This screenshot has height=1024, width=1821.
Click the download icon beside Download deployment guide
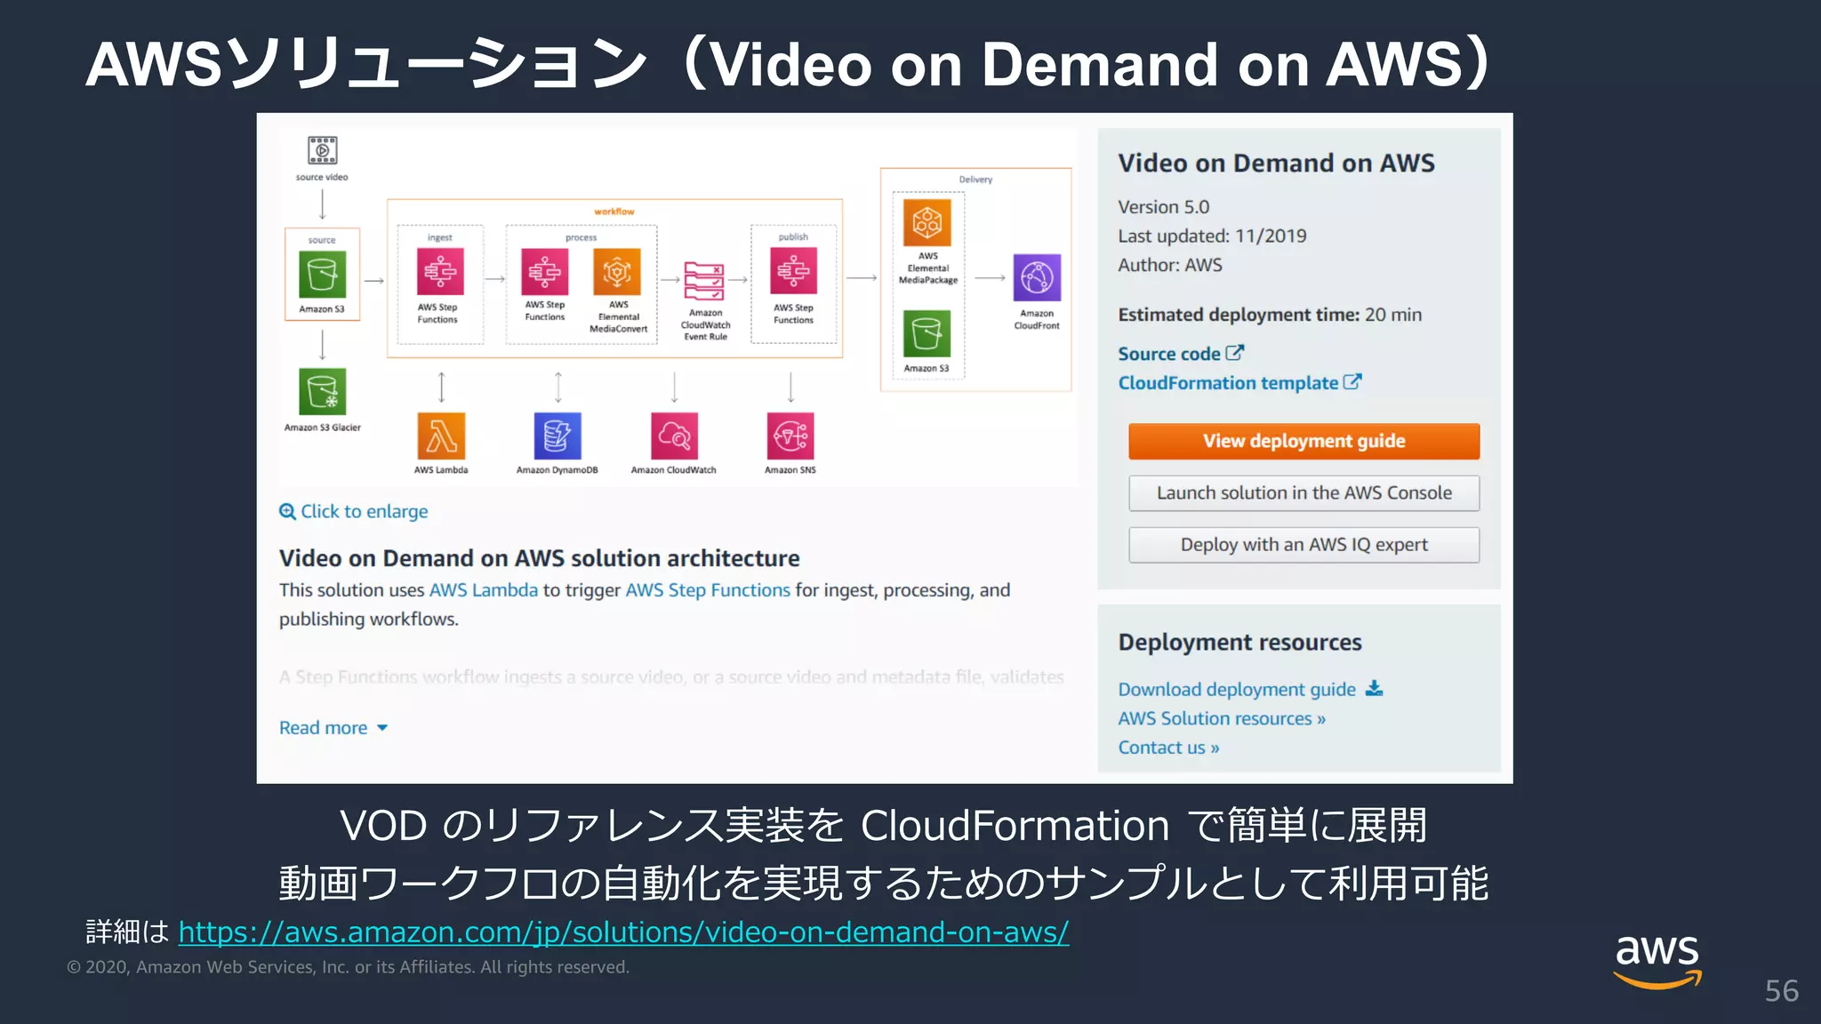[1375, 688]
